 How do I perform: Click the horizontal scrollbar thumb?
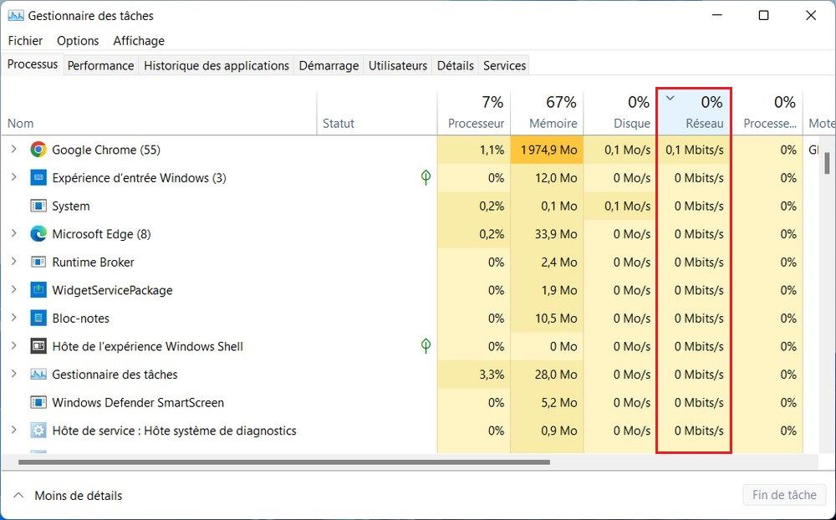[x=283, y=462]
